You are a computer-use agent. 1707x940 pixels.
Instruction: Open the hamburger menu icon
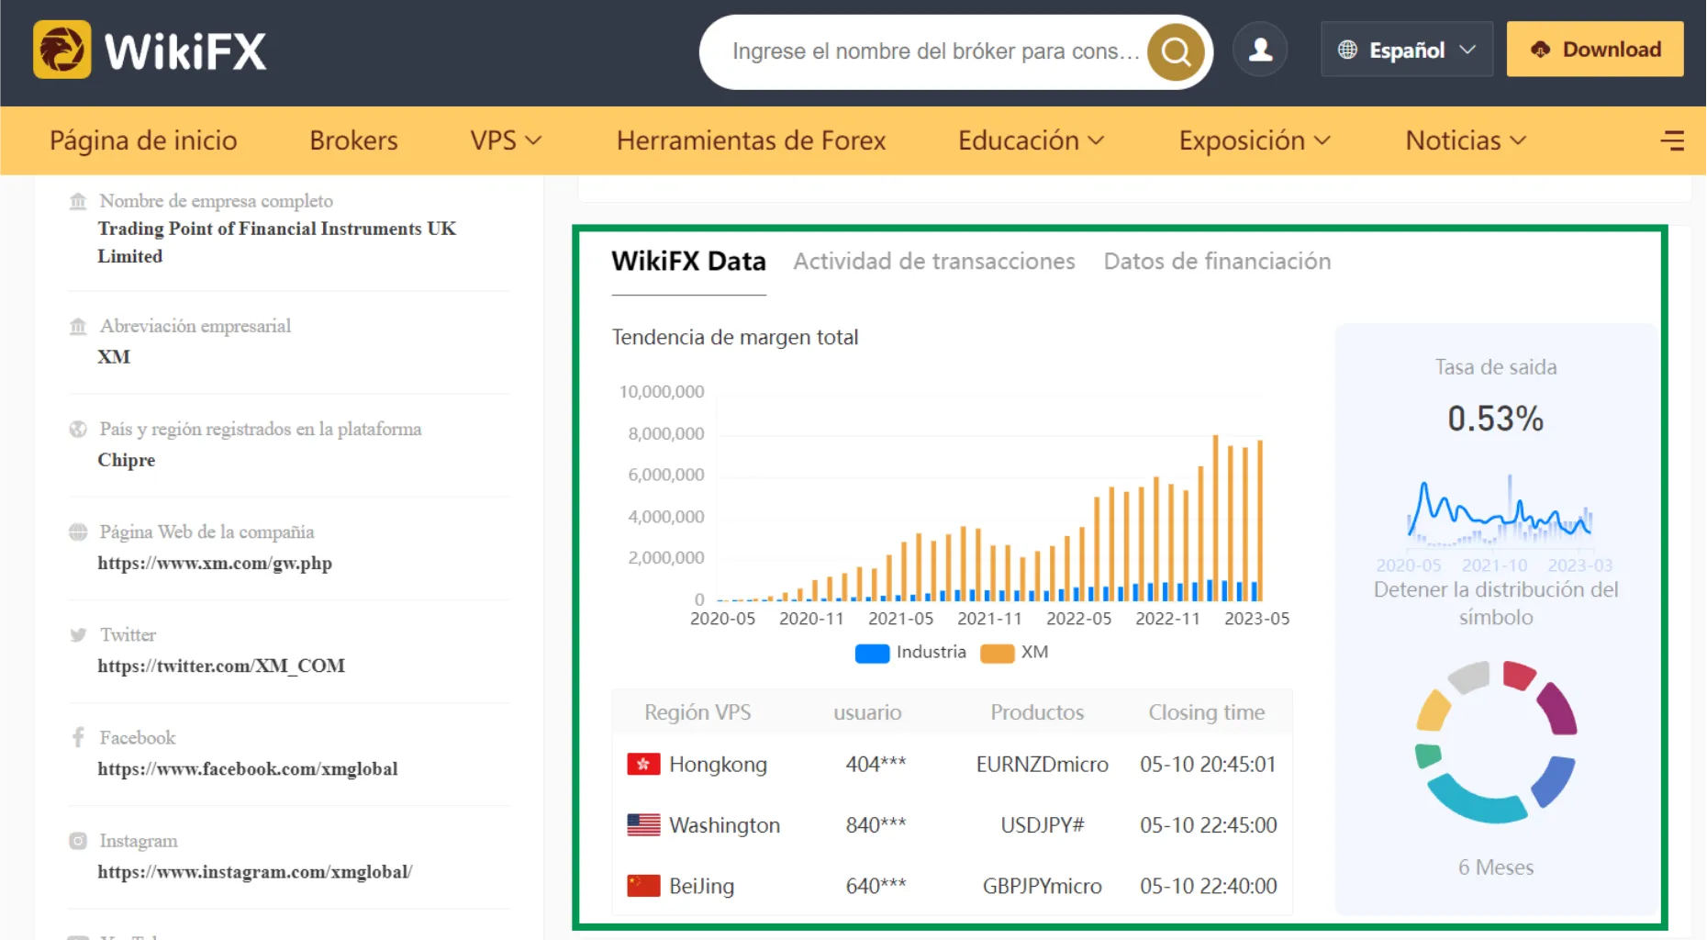(x=1672, y=140)
